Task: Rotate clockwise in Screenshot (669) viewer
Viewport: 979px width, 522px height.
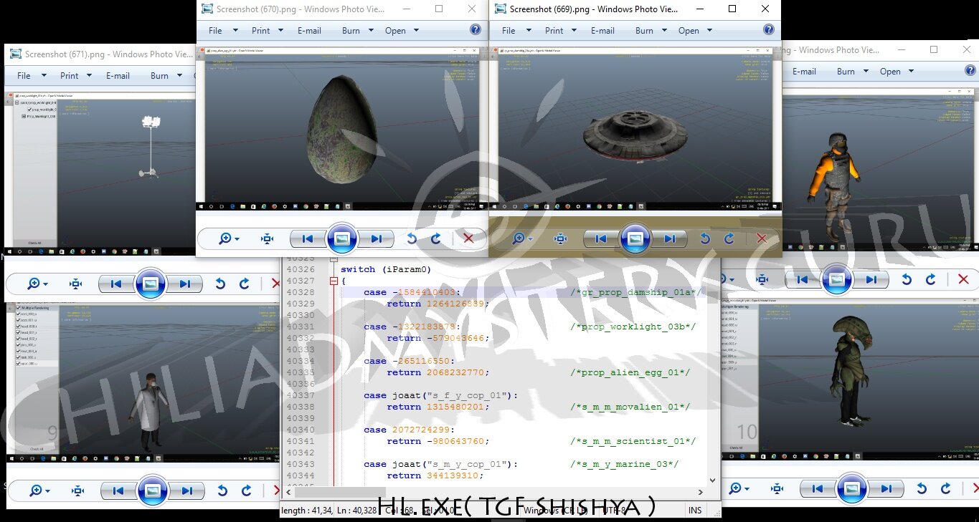Action: click(x=729, y=238)
